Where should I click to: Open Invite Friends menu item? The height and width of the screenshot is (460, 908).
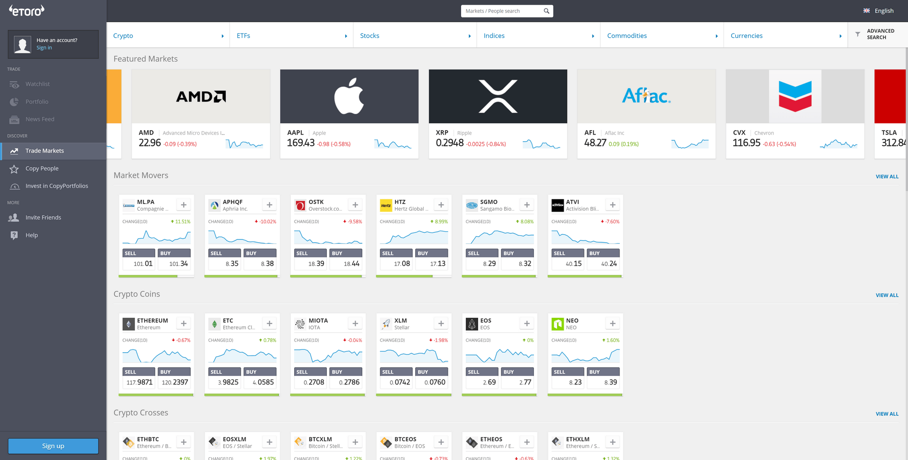[x=53, y=218]
